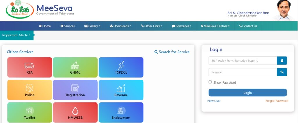298x123 pixels.
Task: Expand the Gallery dropdown menu
Action: (92, 26)
